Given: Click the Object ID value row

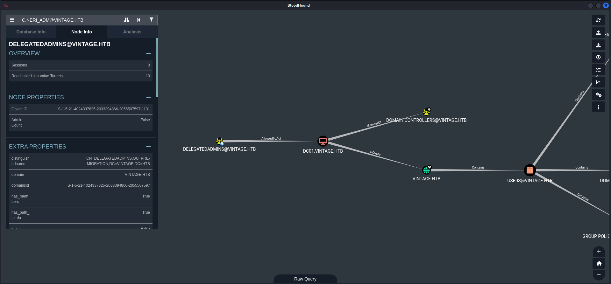Looking at the screenshot, I should pos(81,109).
